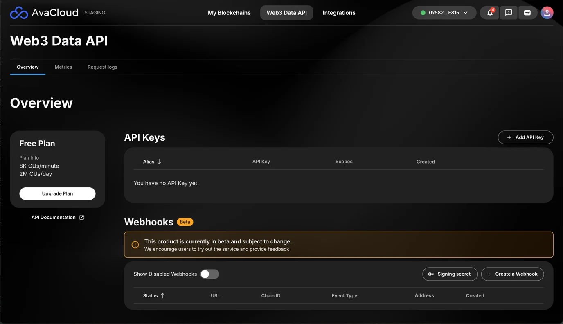Image resolution: width=563 pixels, height=324 pixels.
Task: Click the Webhooks section heading
Action: coord(149,222)
